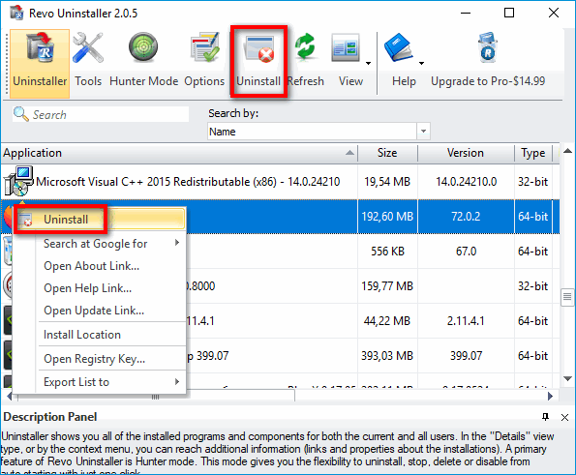Open the Export List to submenu
Screen dimensions: 576x475
point(99,382)
